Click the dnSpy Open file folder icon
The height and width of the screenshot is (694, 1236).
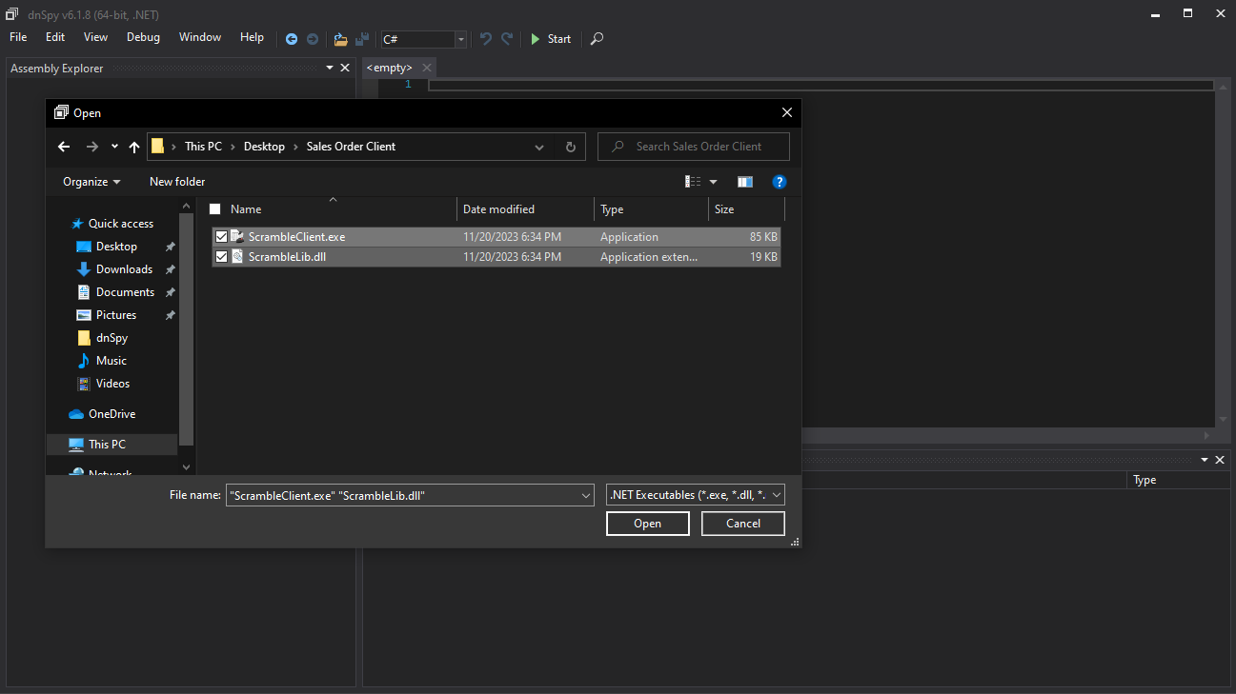[341, 39]
